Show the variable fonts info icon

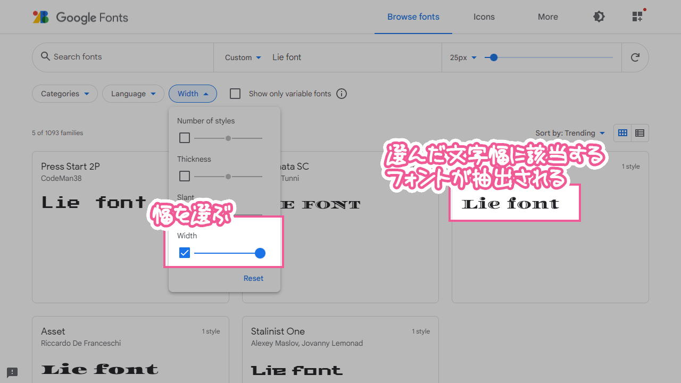point(342,94)
